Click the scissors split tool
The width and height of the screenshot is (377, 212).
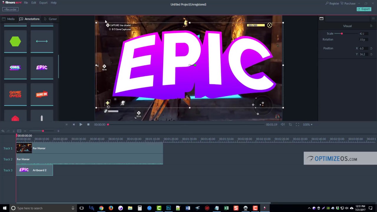(x=14, y=131)
